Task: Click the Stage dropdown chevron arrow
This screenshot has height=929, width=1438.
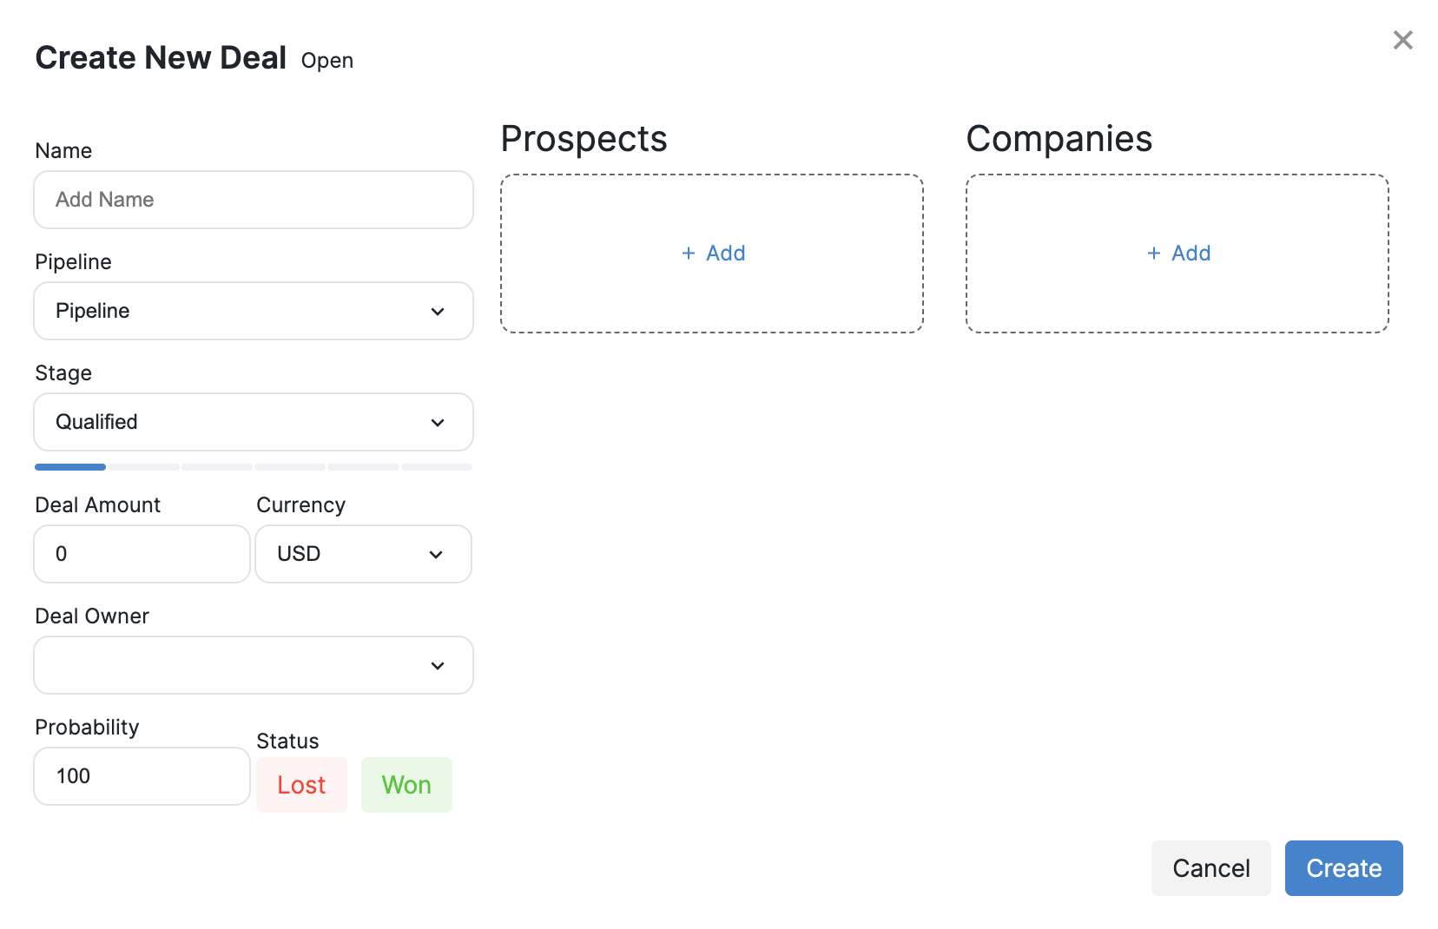Action: [x=438, y=422]
